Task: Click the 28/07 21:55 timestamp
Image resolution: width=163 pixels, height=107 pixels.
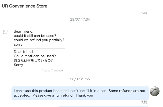Action: coord(80,79)
